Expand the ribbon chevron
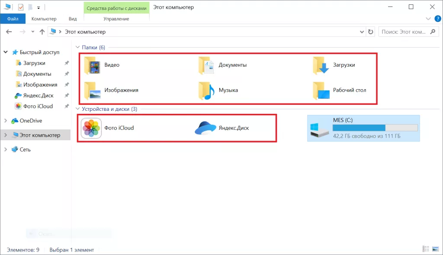 (x=428, y=19)
